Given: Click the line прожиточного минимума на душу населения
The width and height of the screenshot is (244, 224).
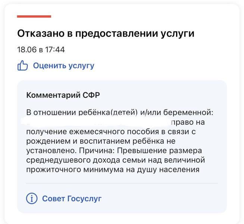Looking at the screenshot, I should (113, 169).
